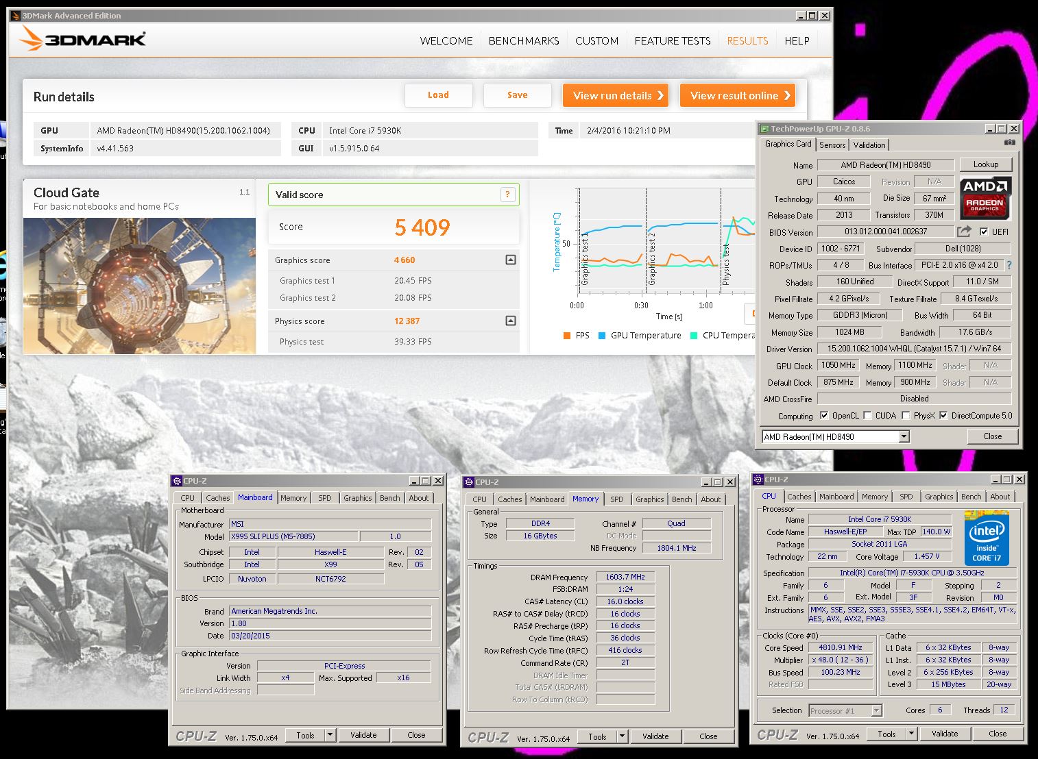Toggle the PhysX checkbox
Viewport: 1038px width, 759px height.
(x=906, y=416)
